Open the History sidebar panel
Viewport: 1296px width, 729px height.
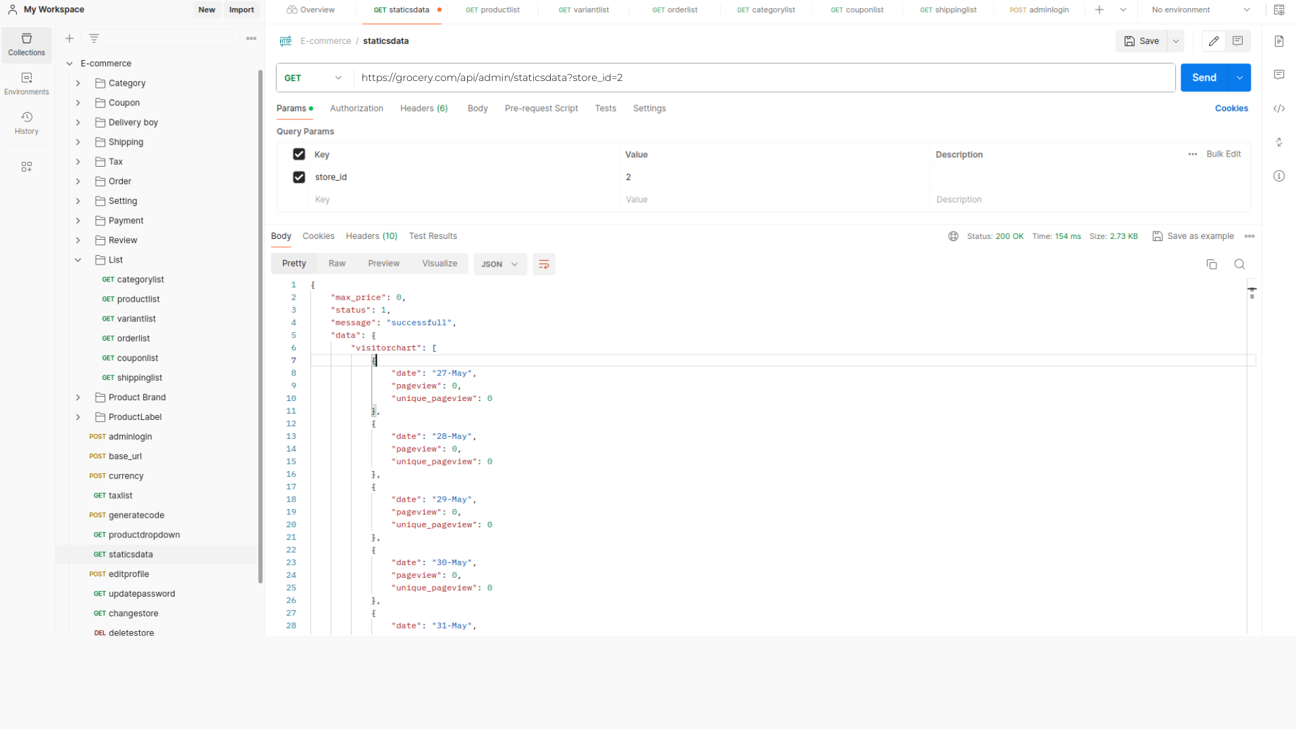point(26,123)
